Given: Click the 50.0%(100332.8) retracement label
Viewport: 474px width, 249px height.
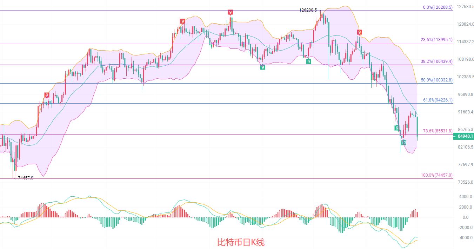Looking at the screenshot, I should [436, 80].
